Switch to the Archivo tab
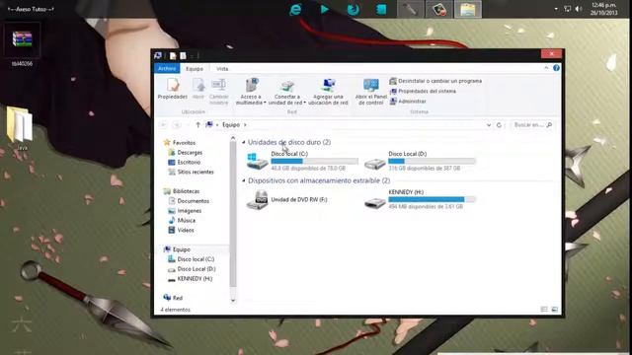Viewport: 632px width, 355px height. pyautogui.click(x=167, y=68)
